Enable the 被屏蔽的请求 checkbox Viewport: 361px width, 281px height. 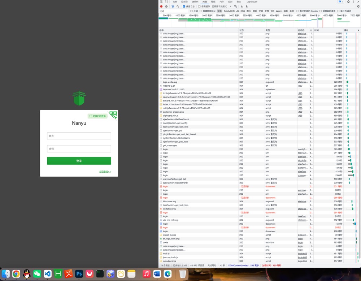[x=321, y=11]
